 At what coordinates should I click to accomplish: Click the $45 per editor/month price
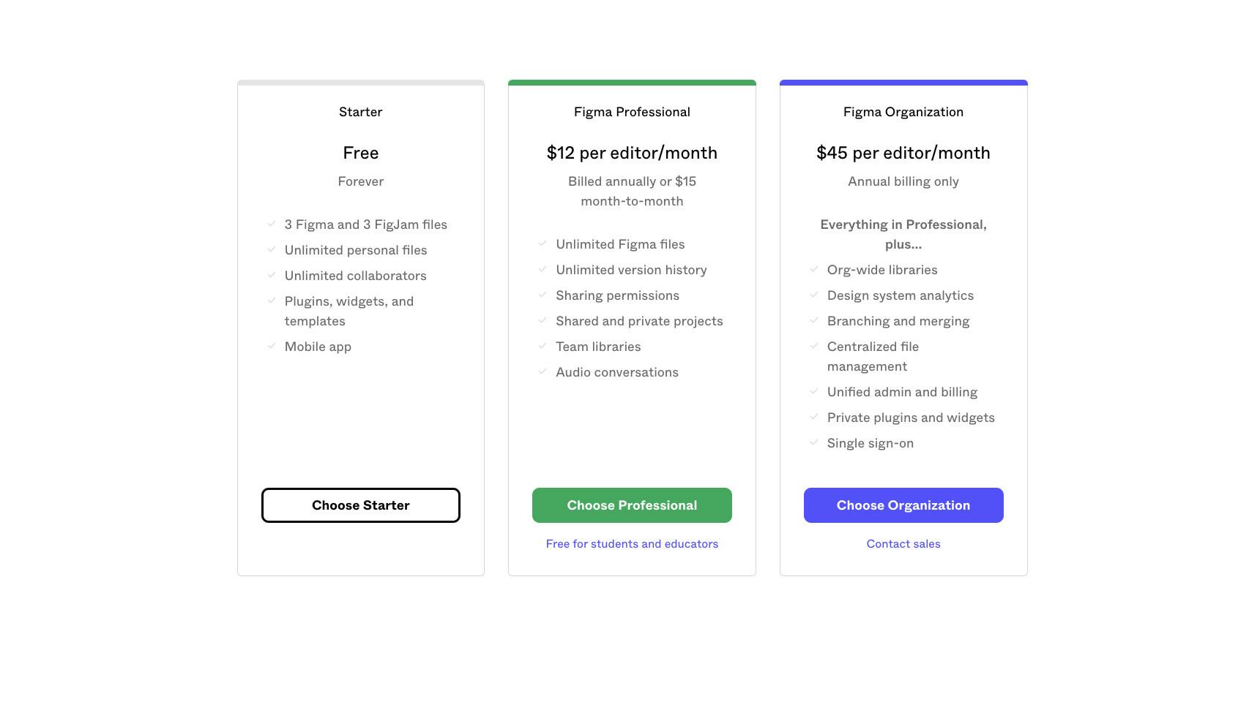(x=903, y=153)
